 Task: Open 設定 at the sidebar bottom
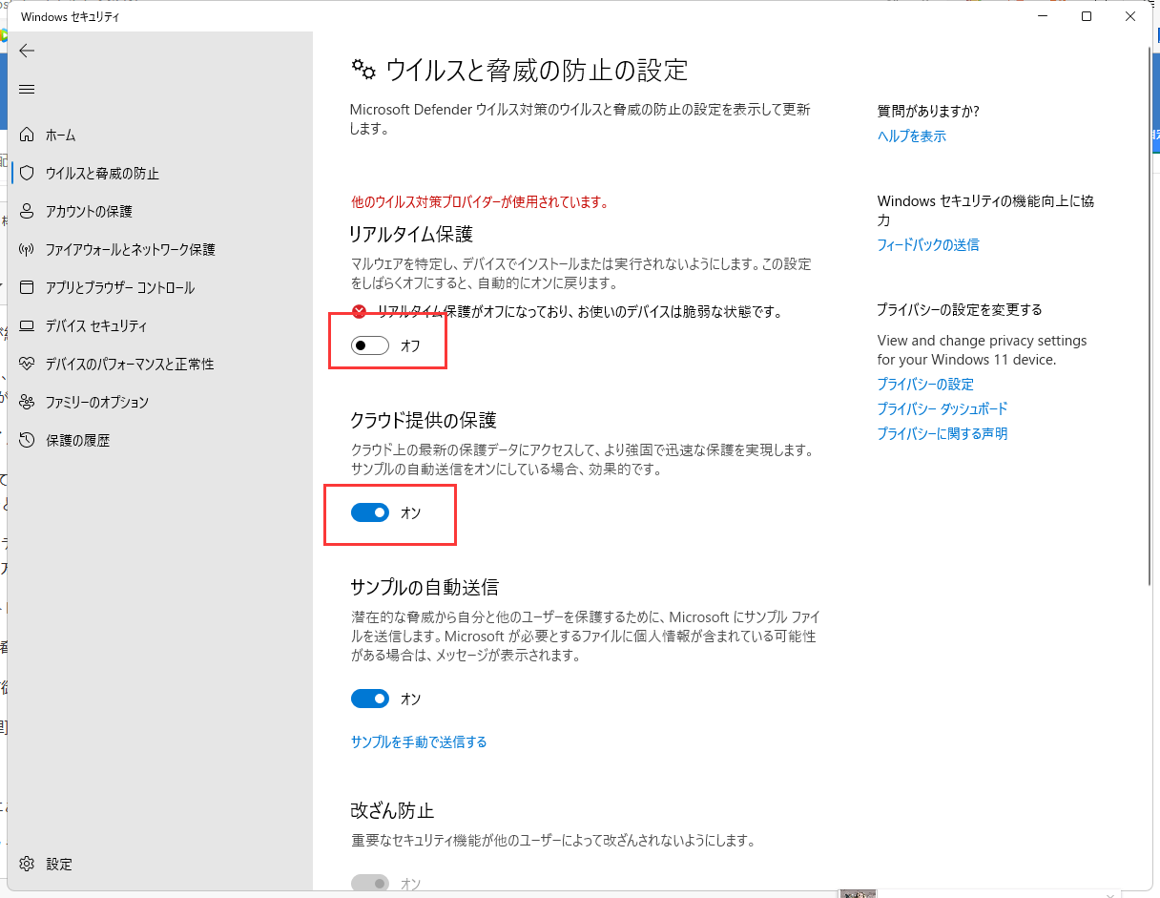click(58, 864)
